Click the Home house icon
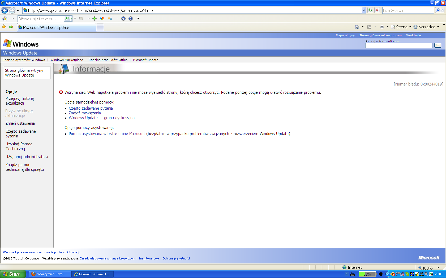 pos(357,27)
